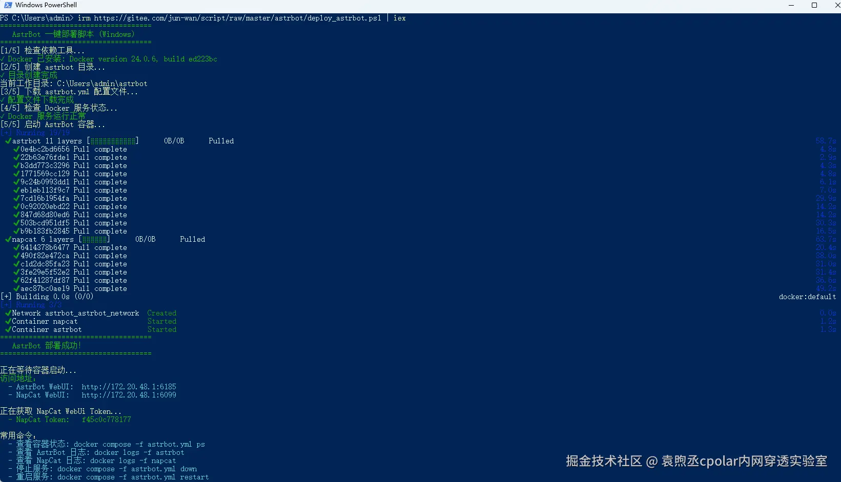Click layer hash "b3dd773c3296"
Screen dimensions: 841x482
[45, 165]
